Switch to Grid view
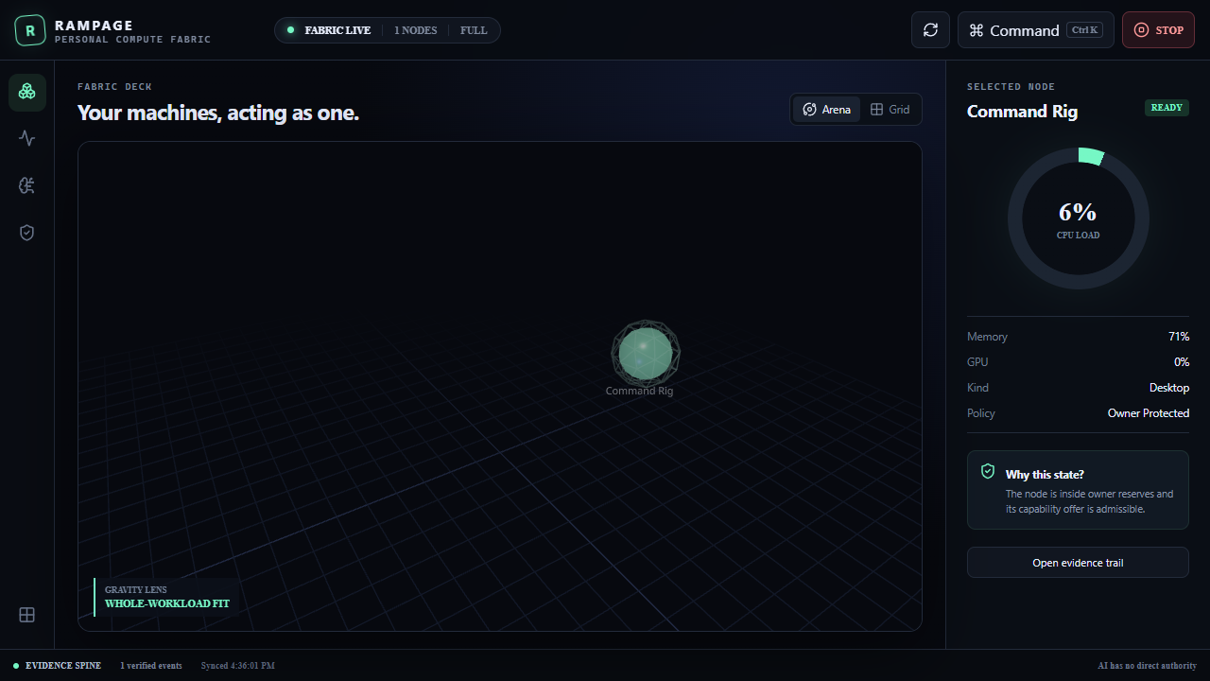1210x681 pixels. tap(890, 110)
